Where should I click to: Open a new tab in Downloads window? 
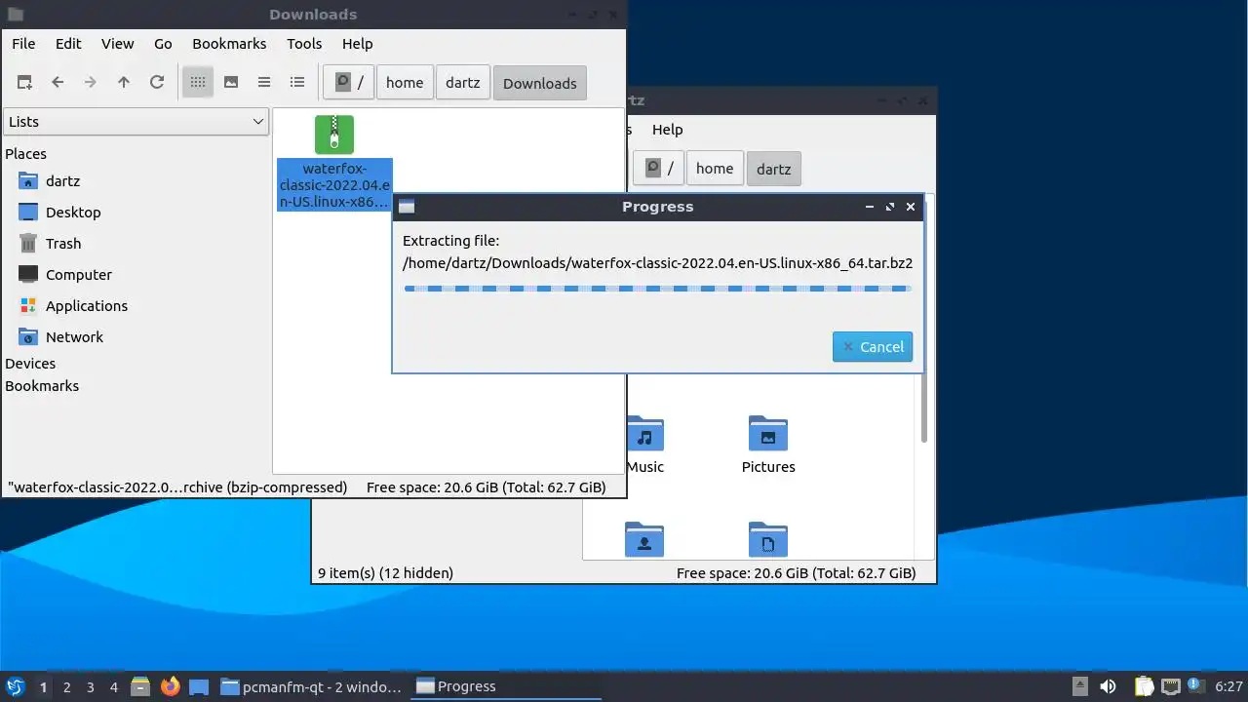point(24,83)
